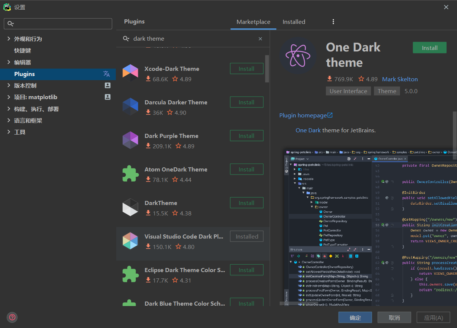
Task: Expand the 外观和行为 settings section
Action: [x=9, y=39]
